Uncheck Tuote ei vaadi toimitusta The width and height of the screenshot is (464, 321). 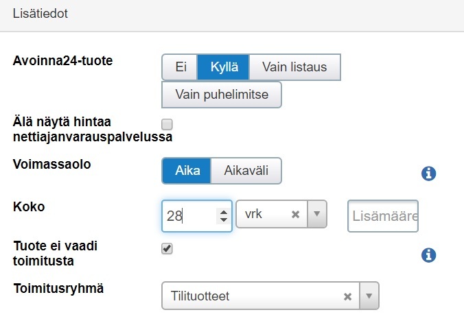tap(167, 249)
